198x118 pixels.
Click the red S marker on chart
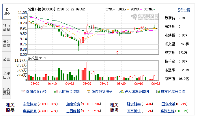[x=117, y=53]
